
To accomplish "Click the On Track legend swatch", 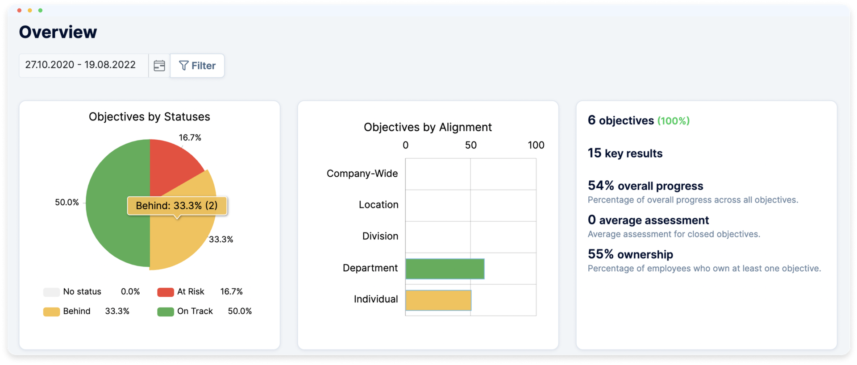I will coord(166,312).
